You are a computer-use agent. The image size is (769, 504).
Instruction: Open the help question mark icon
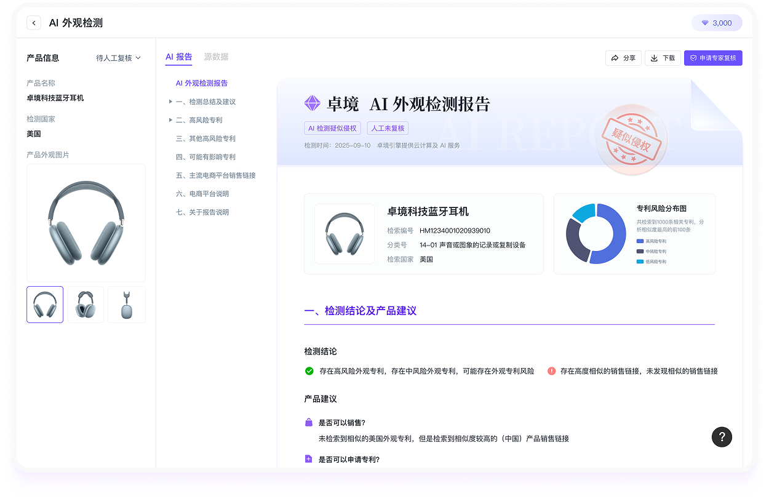pos(722,437)
